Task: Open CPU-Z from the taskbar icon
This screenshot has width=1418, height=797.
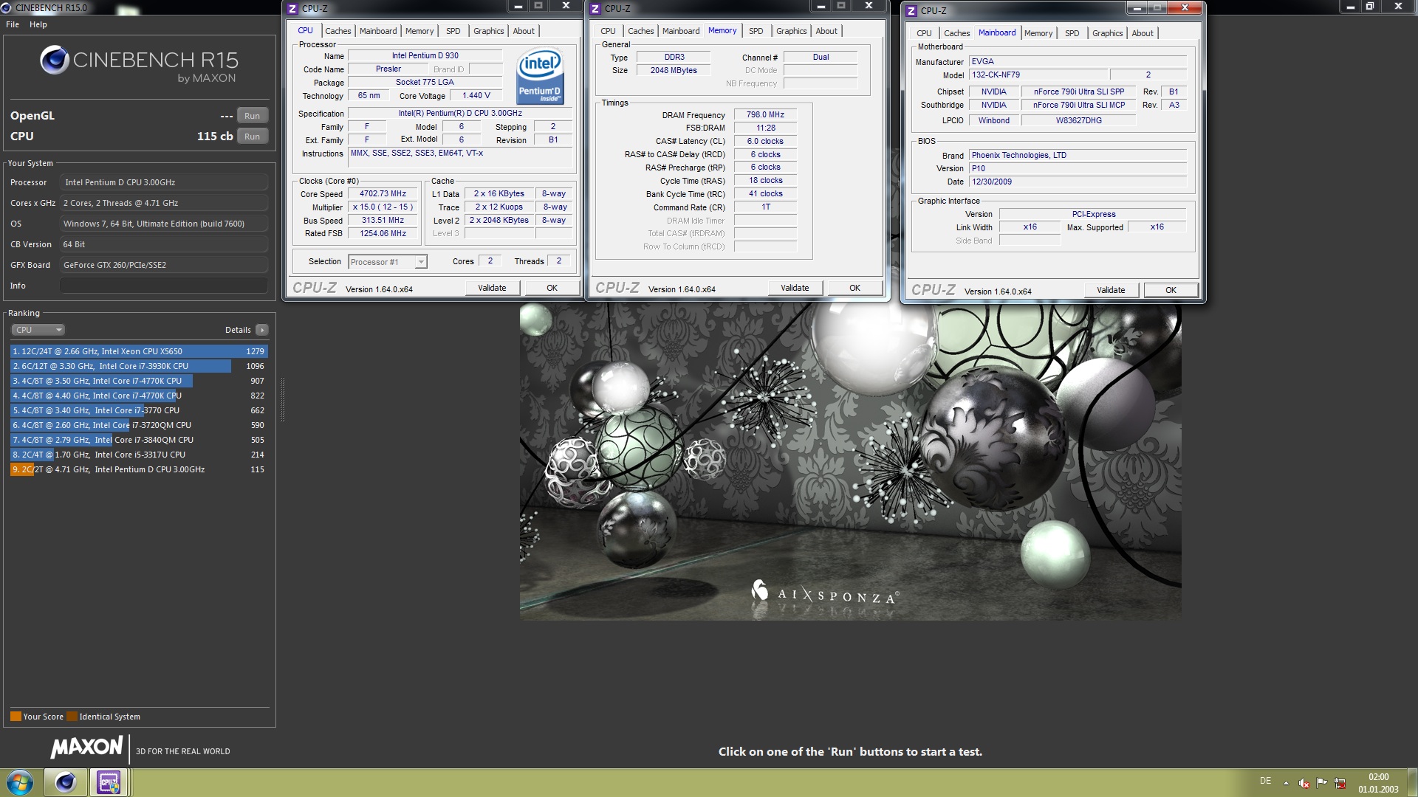Action: pyautogui.click(x=109, y=782)
